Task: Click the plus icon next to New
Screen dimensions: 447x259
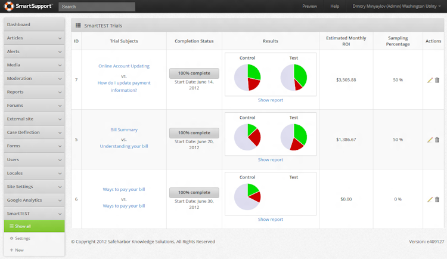Action: tap(12, 250)
